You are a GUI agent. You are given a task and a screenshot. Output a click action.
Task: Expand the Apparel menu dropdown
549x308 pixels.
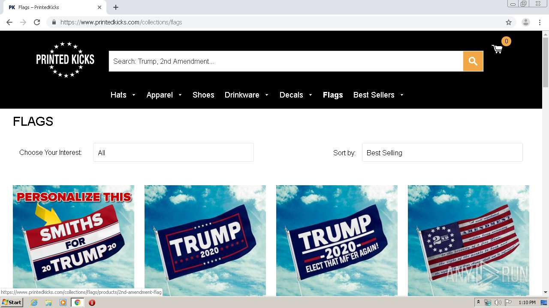click(x=180, y=95)
